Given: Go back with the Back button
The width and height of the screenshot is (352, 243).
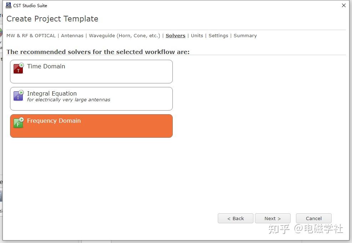Looking at the screenshot, I should point(235,218).
